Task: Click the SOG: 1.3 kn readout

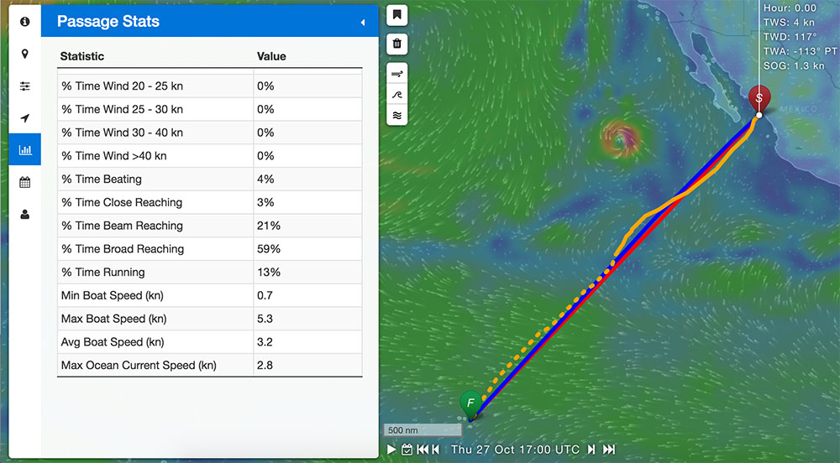Action: 794,65
